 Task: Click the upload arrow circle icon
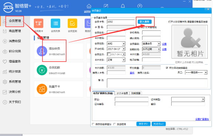point(140,6)
